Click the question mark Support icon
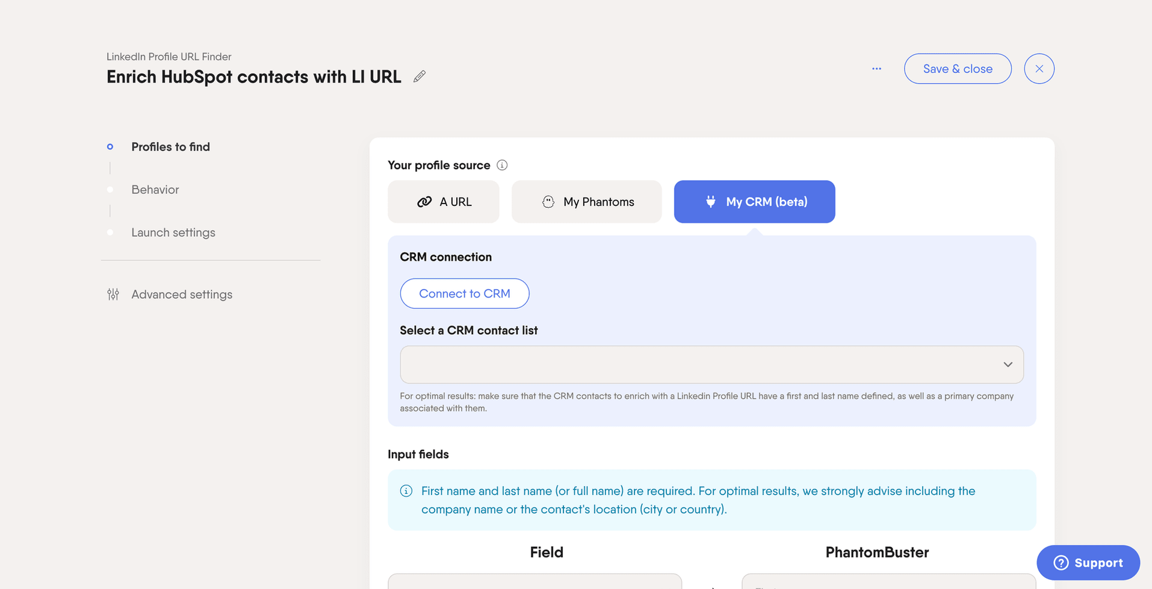This screenshot has height=589, width=1152. coord(1061,563)
